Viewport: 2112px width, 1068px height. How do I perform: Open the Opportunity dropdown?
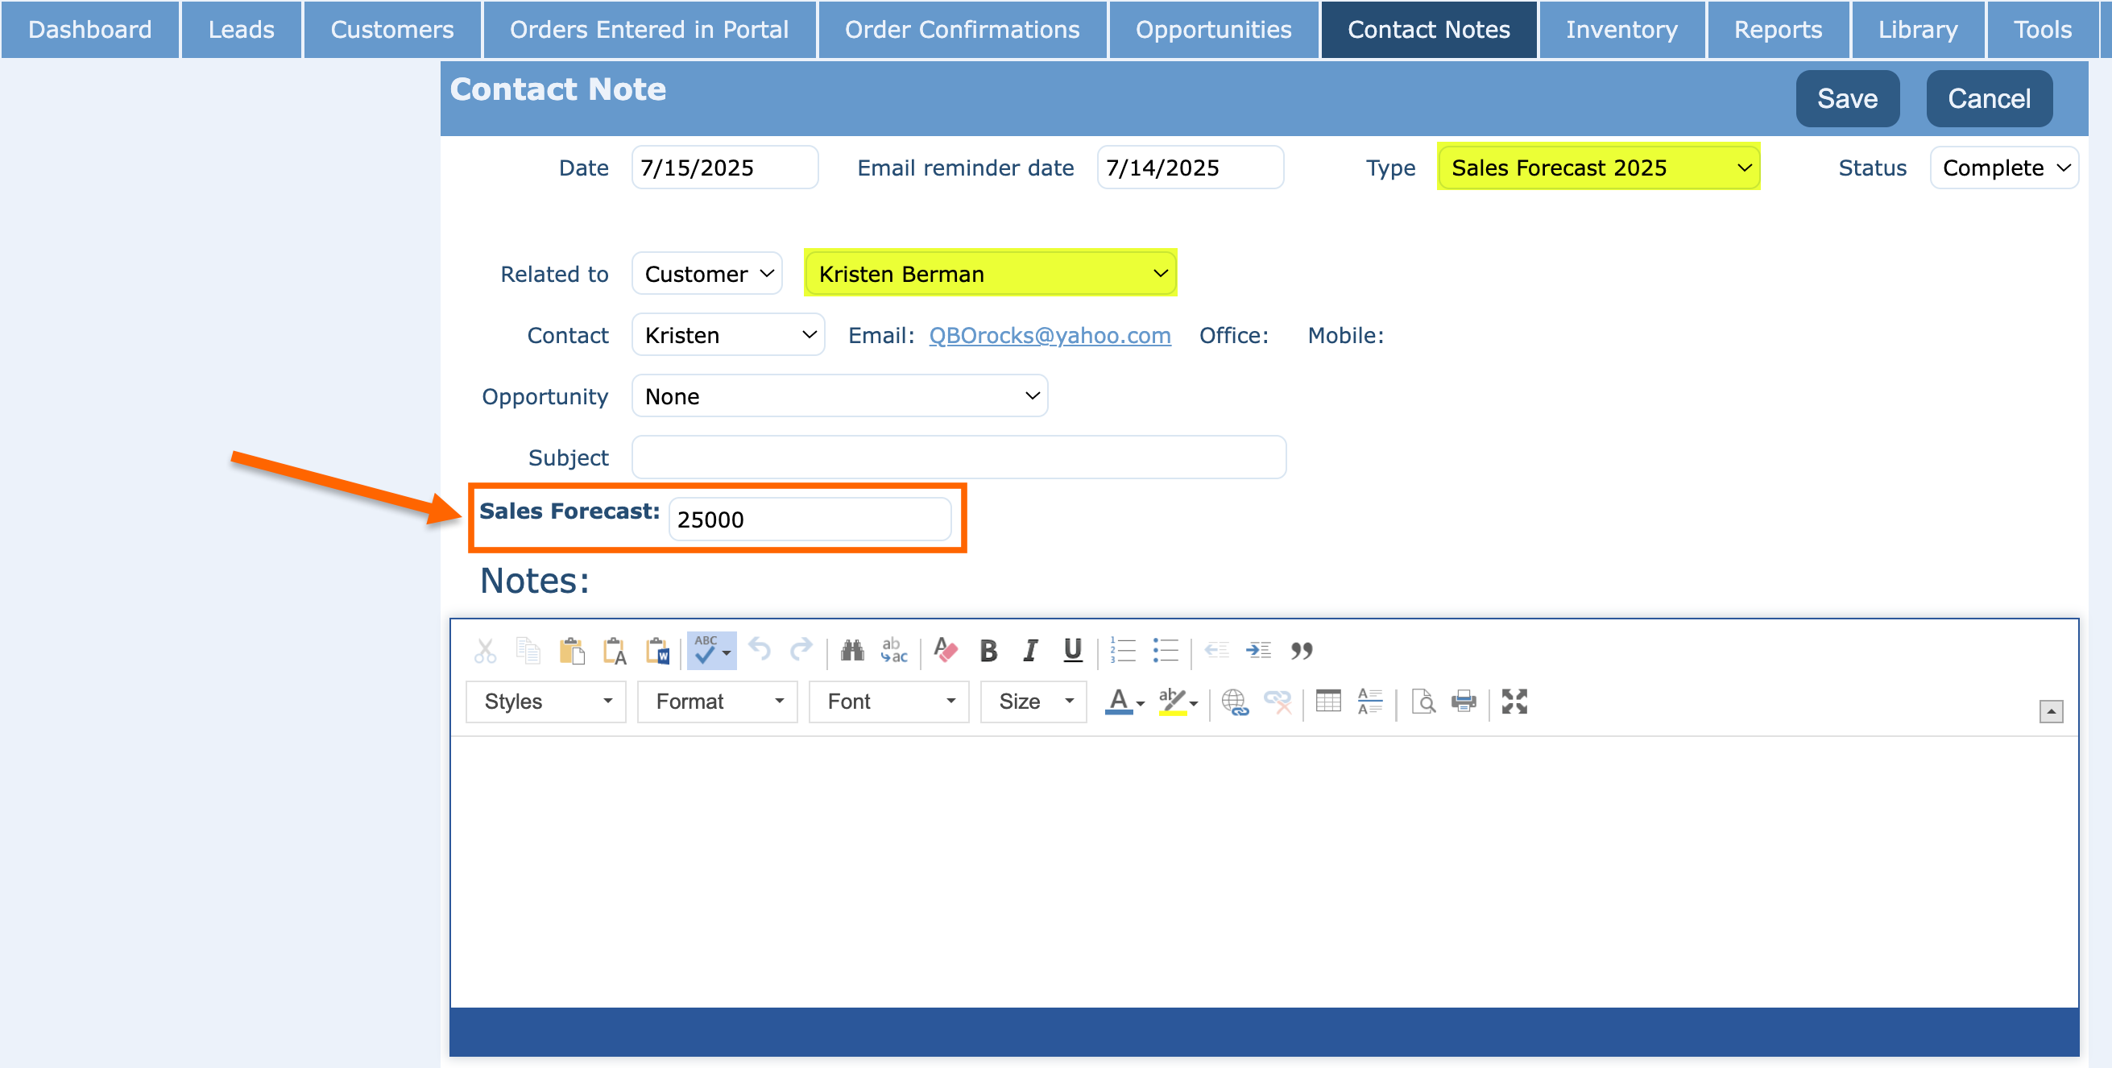click(x=839, y=397)
